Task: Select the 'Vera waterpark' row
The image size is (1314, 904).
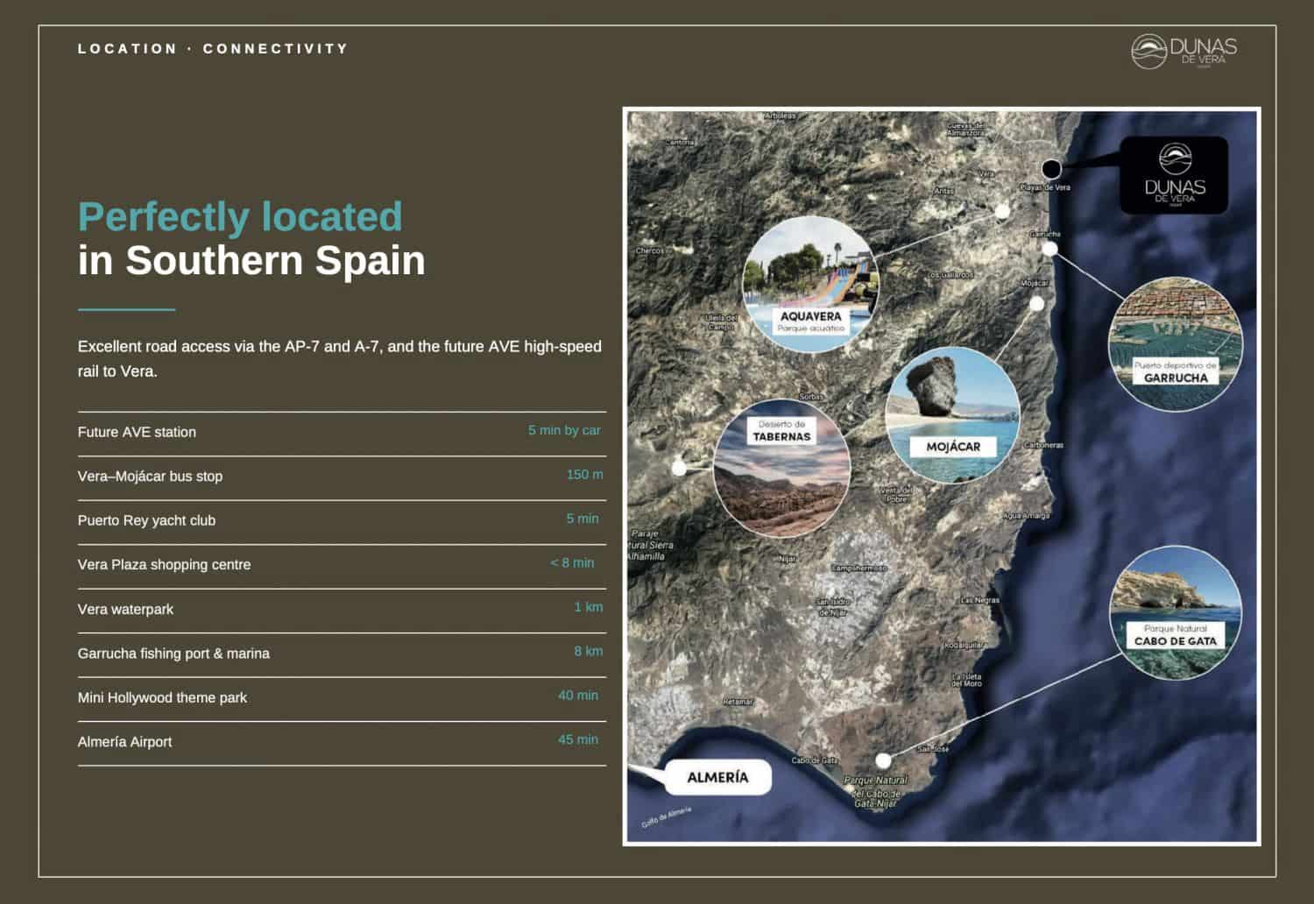Action: [x=342, y=611]
